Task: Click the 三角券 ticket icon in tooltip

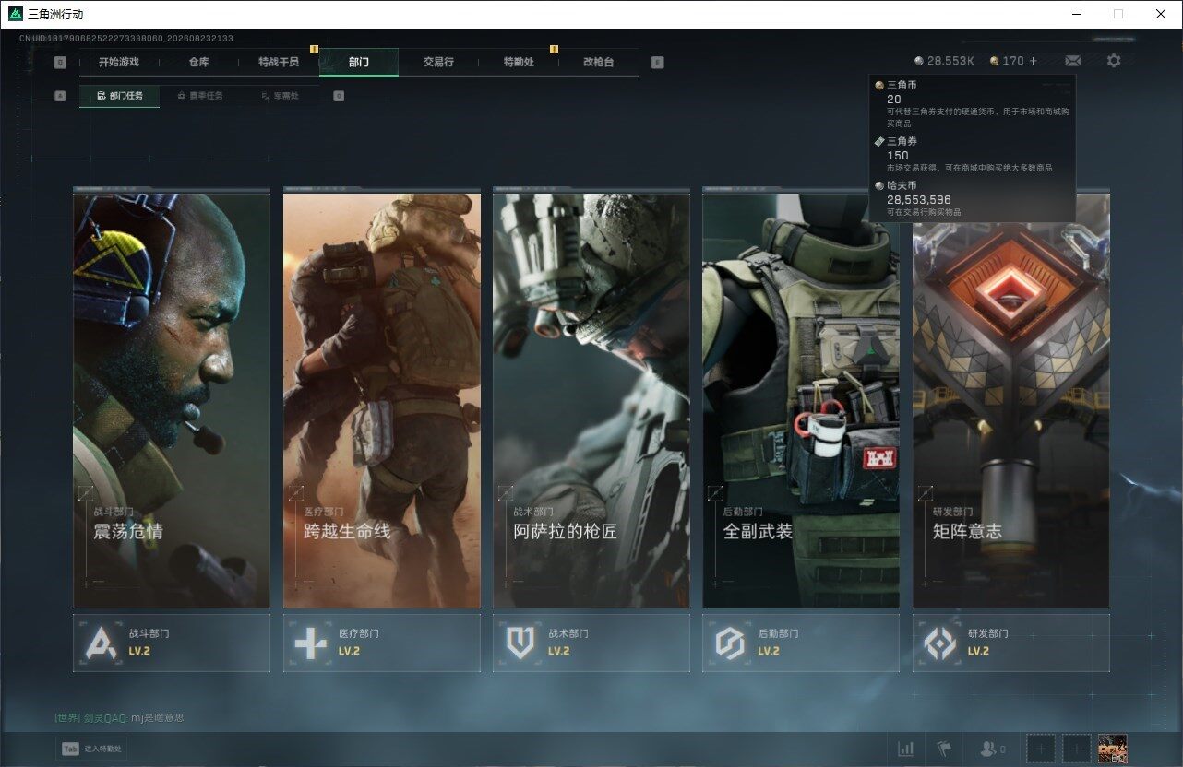Action: point(879,141)
